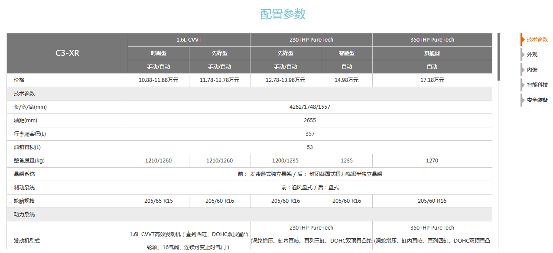Viewport: 553px width, 253px height.
Task: Select 内饰 in the right sidebar
Action: [x=532, y=70]
